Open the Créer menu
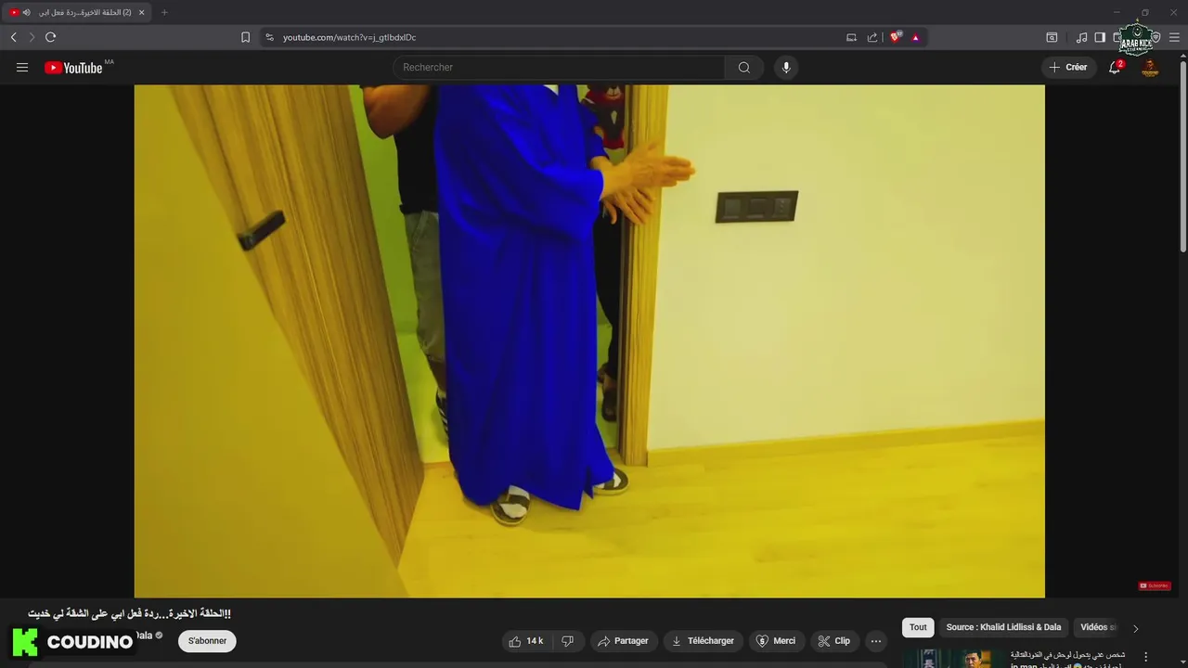 click(x=1067, y=68)
